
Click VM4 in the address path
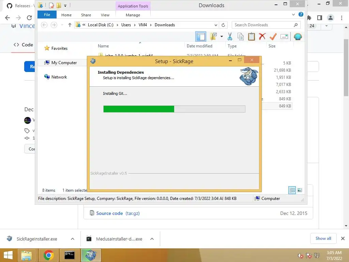point(143,25)
